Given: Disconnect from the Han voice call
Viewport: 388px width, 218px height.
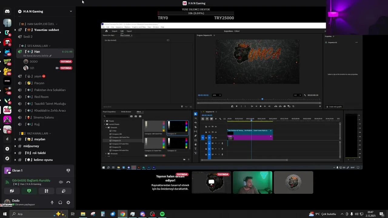Looking at the screenshot, I should click(68, 182).
